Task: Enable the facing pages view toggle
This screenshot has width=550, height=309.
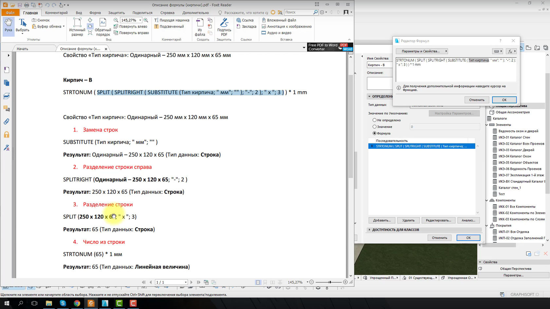Action: click(x=272, y=282)
